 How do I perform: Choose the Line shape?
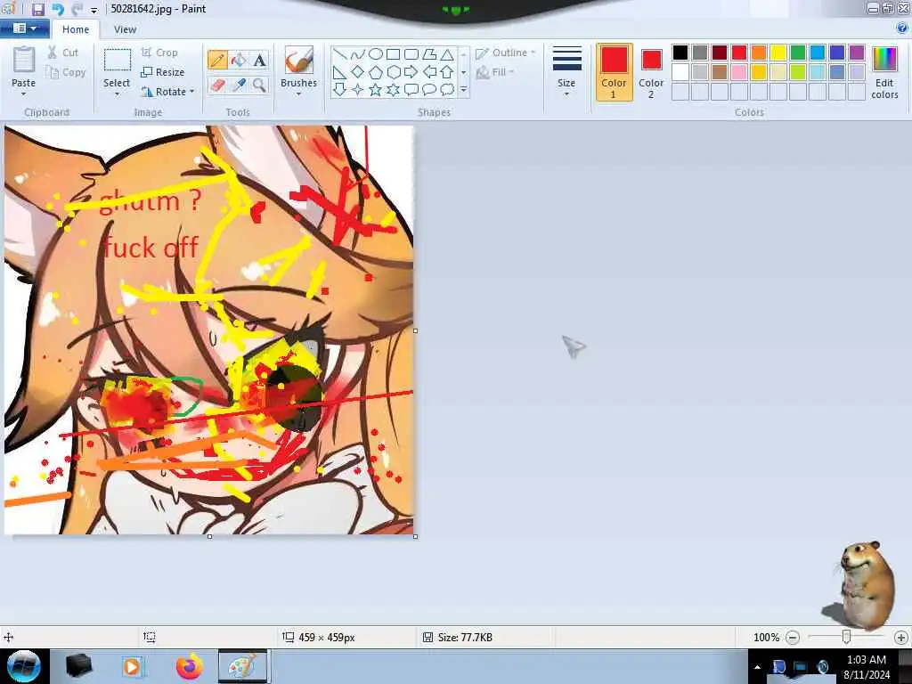tap(340, 54)
